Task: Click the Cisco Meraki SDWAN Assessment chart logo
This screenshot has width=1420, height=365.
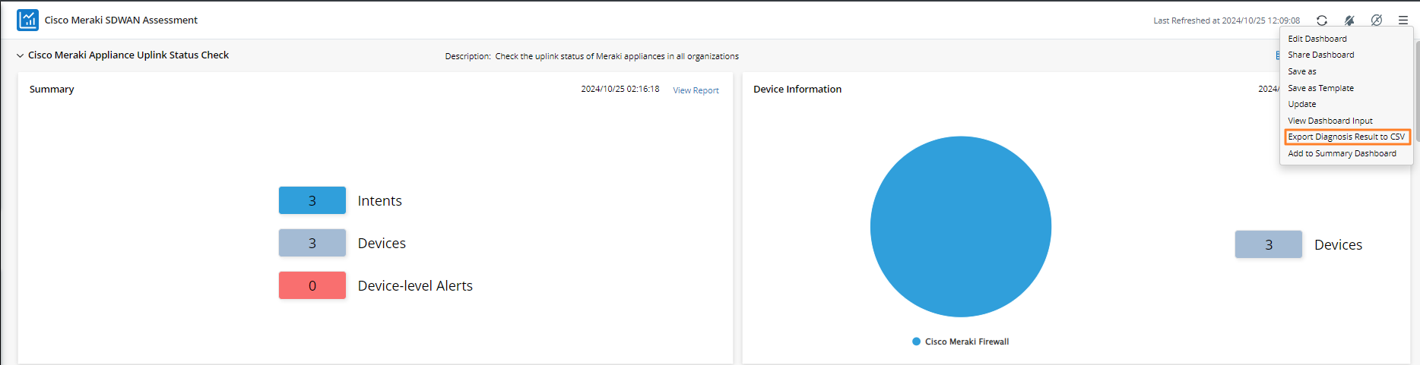Action: click(x=27, y=20)
